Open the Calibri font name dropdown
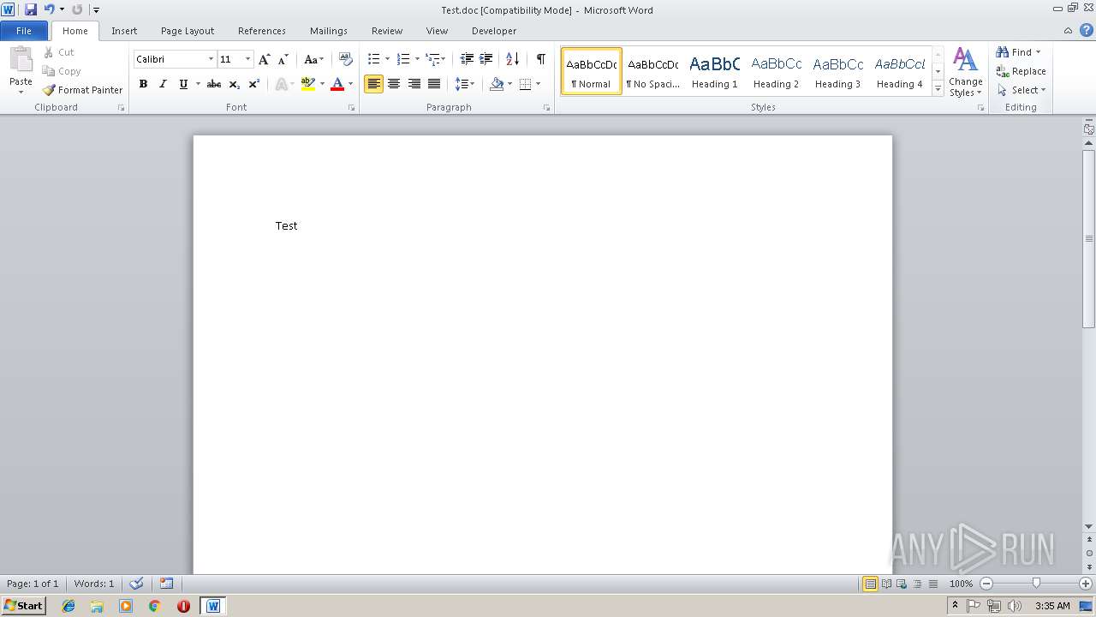The height and width of the screenshot is (617, 1096). (x=211, y=59)
